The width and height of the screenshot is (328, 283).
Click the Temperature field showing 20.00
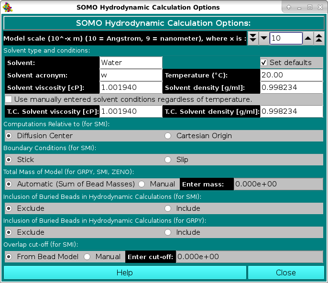pyautogui.click(x=292, y=75)
